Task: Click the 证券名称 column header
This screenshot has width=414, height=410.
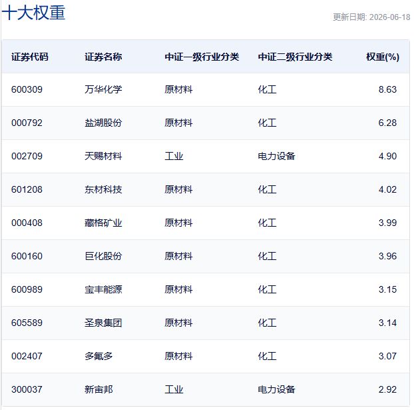Action: coord(103,57)
